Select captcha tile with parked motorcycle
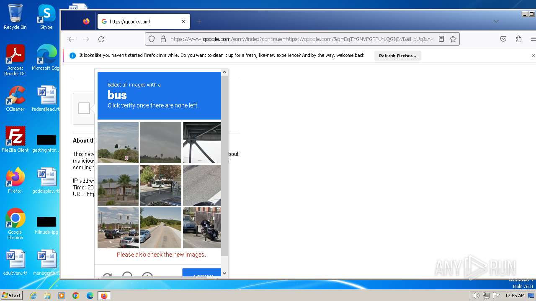Screen dimensions: 536x301 (x=202, y=228)
